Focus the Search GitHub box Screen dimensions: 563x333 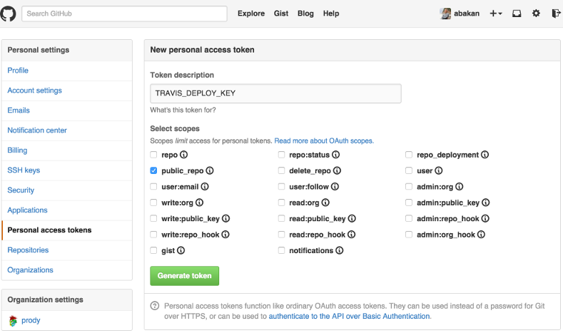coord(125,14)
